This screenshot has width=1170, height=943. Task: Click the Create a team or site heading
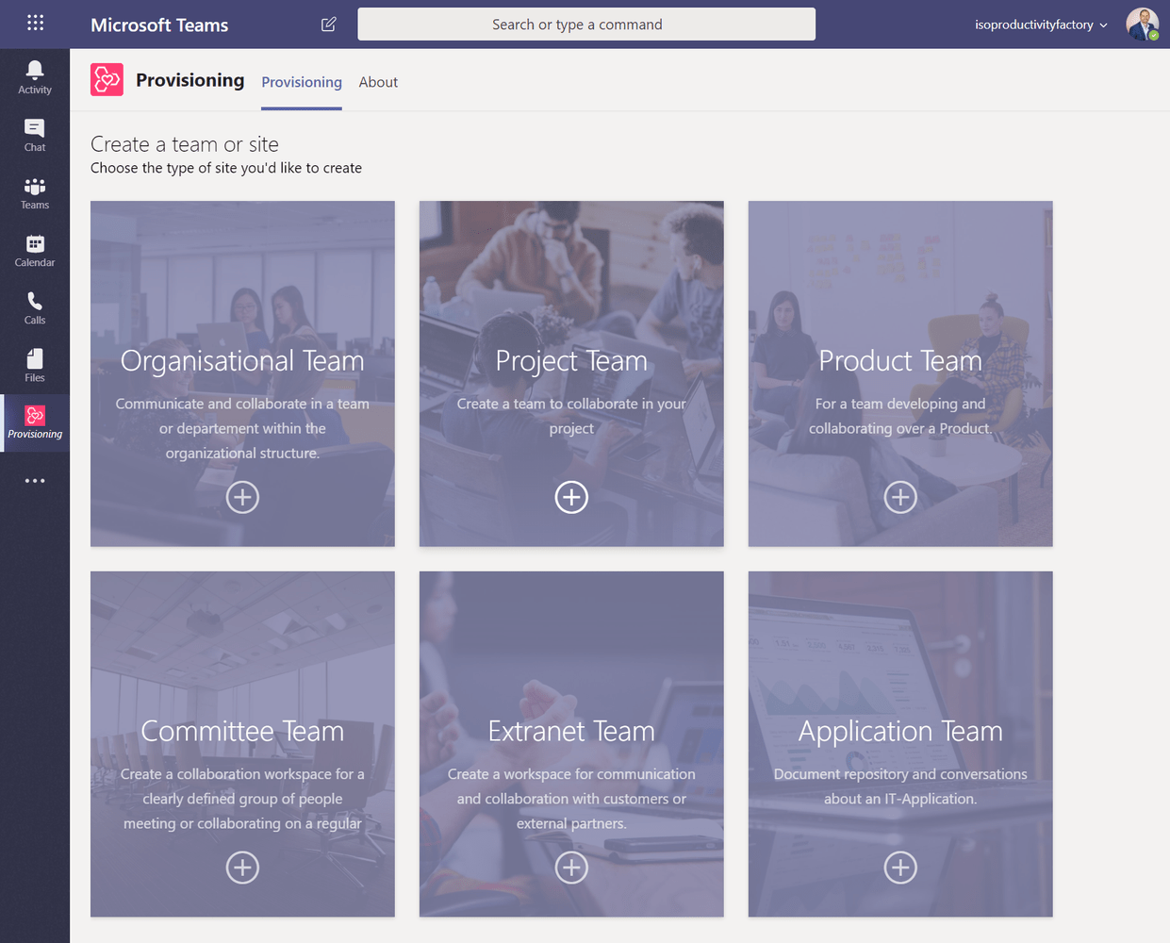tap(185, 144)
